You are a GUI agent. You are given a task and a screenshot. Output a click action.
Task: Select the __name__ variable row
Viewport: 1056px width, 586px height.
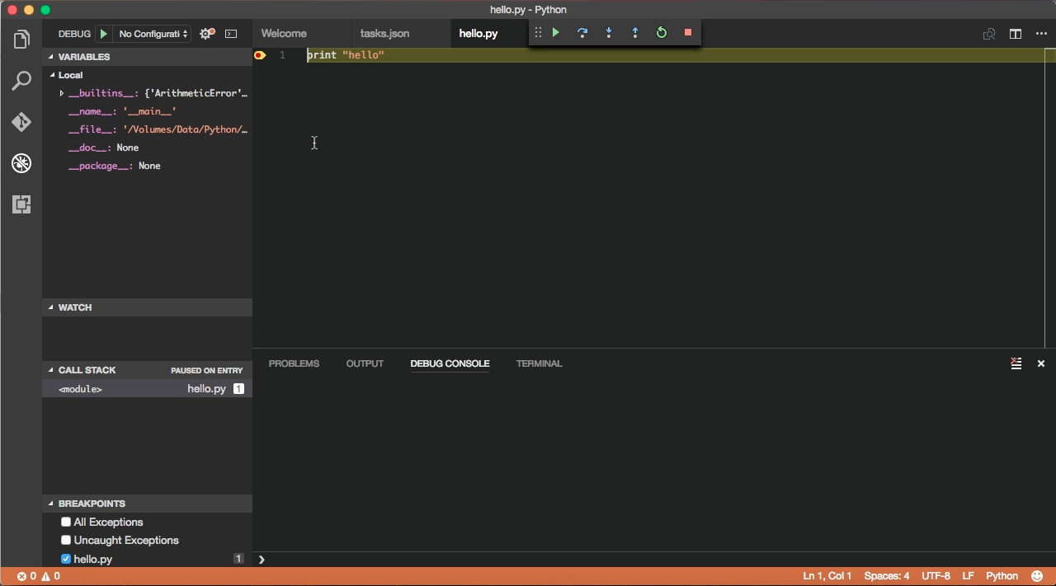[x=148, y=111]
